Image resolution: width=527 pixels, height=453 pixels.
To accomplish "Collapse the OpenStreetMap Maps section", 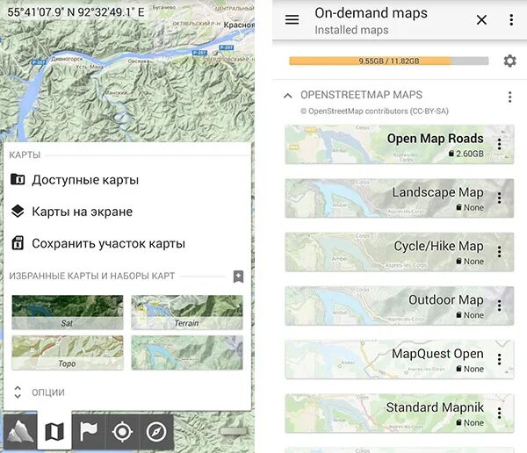I will (288, 96).
